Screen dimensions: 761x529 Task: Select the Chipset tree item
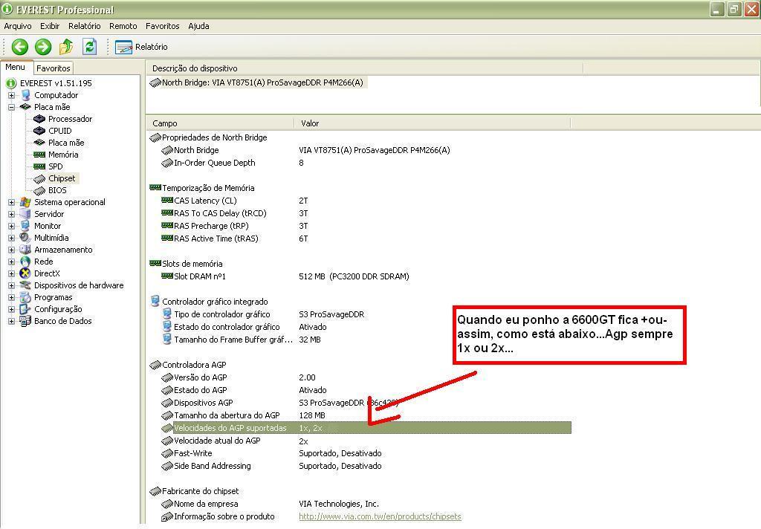coord(62,178)
